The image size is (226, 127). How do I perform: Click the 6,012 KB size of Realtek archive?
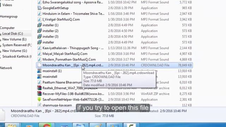pos(186,88)
